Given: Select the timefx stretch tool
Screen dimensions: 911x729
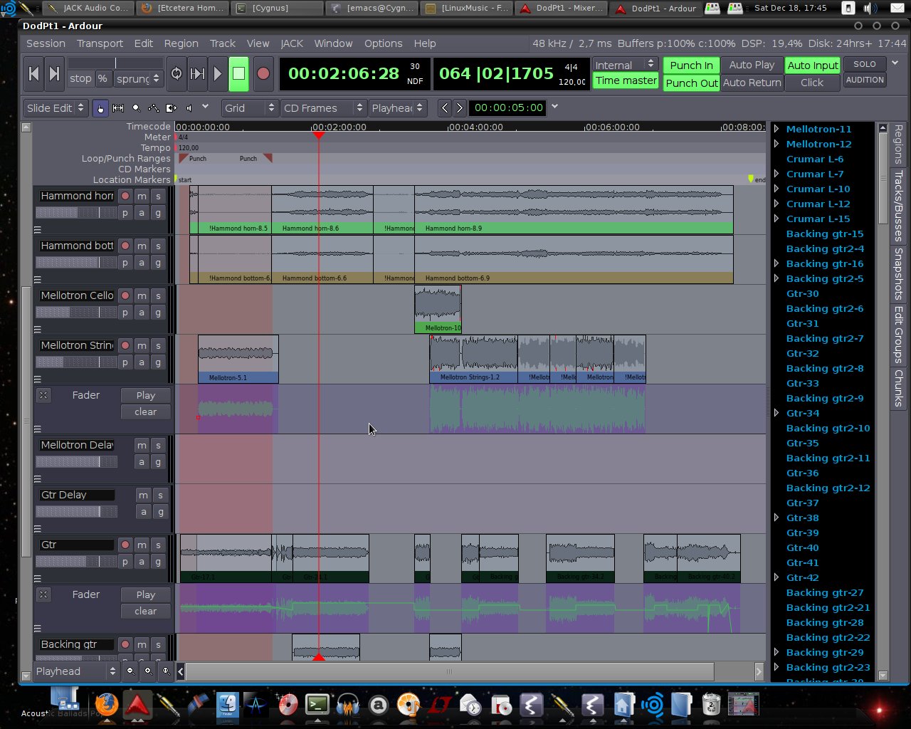Looking at the screenshot, I should [171, 108].
